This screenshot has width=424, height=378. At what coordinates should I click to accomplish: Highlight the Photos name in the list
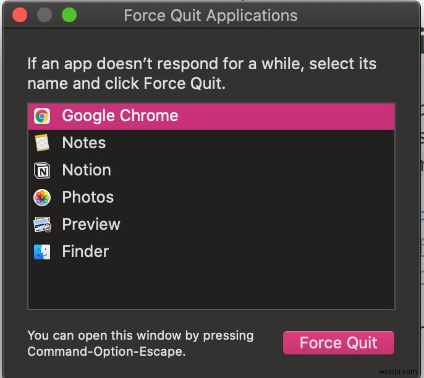[x=88, y=198]
